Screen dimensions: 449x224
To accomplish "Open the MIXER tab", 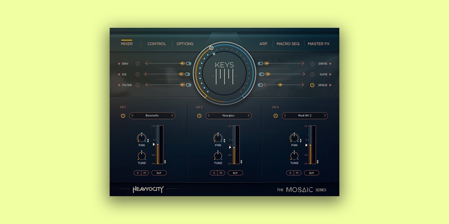I will pyautogui.click(x=127, y=44).
